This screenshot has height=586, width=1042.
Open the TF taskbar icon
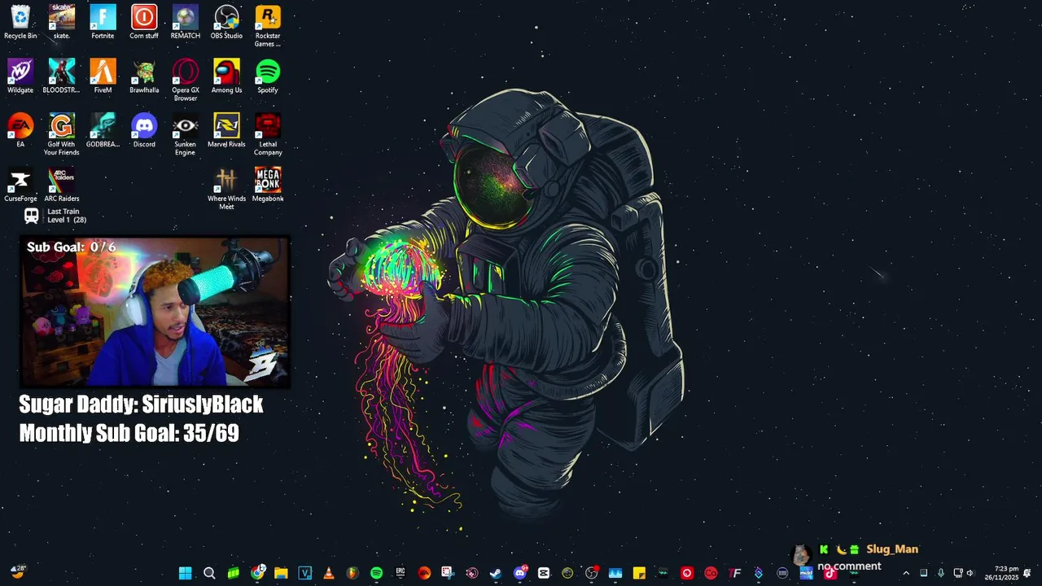point(734,573)
